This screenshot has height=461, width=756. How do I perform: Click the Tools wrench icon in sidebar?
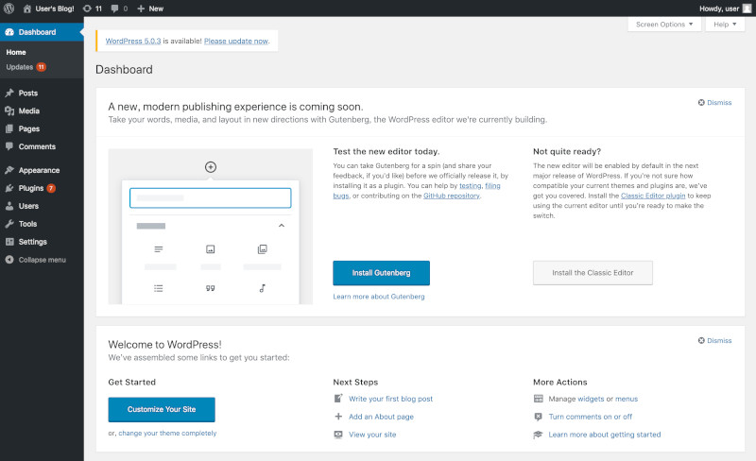tap(9, 224)
